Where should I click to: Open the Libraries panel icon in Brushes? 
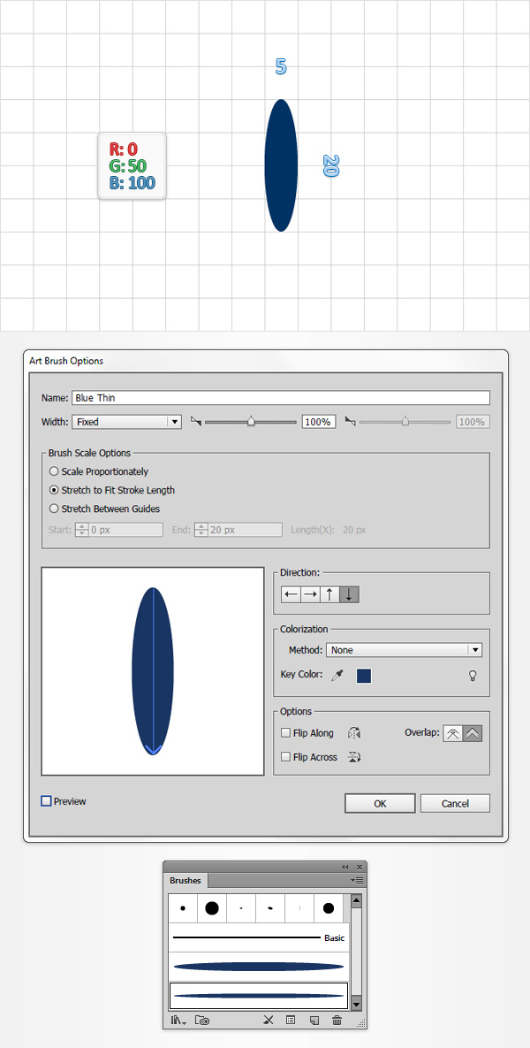pos(203,1021)
